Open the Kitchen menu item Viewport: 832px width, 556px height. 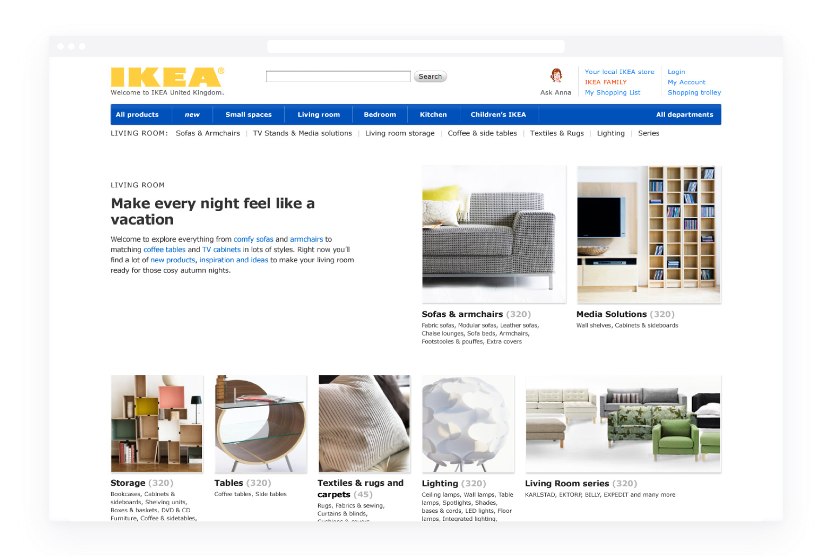coord(433,114)
